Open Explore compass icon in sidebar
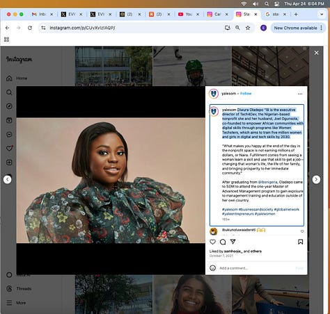Image resolution: width=330 pixels, height=314 pixels. click(x=9, y=106)
